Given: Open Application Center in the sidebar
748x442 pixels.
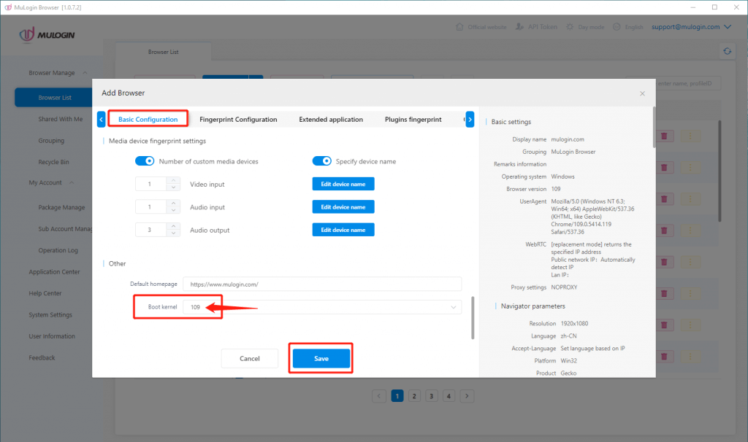Looking at the screenshot, I should tap(54, 271).
